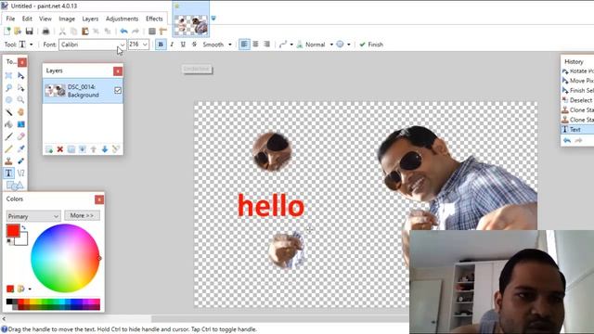Screen dimensions: 594x334
Task: Open the Primary color selector dropdown
Action: point(33,216)
